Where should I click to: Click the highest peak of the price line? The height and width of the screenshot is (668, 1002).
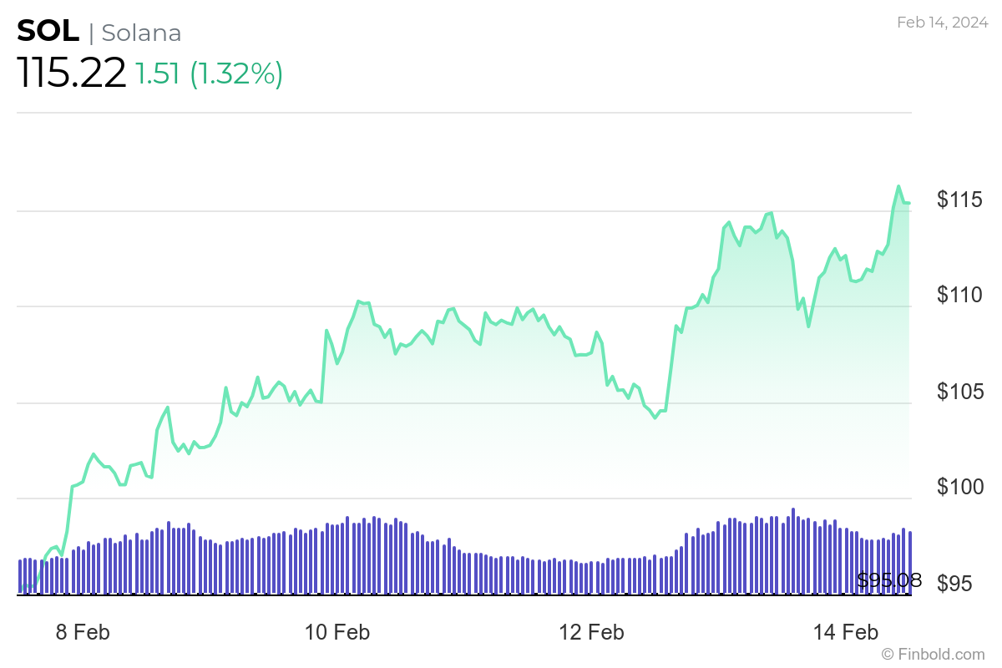pyautogui.click(x=898, y=186)
